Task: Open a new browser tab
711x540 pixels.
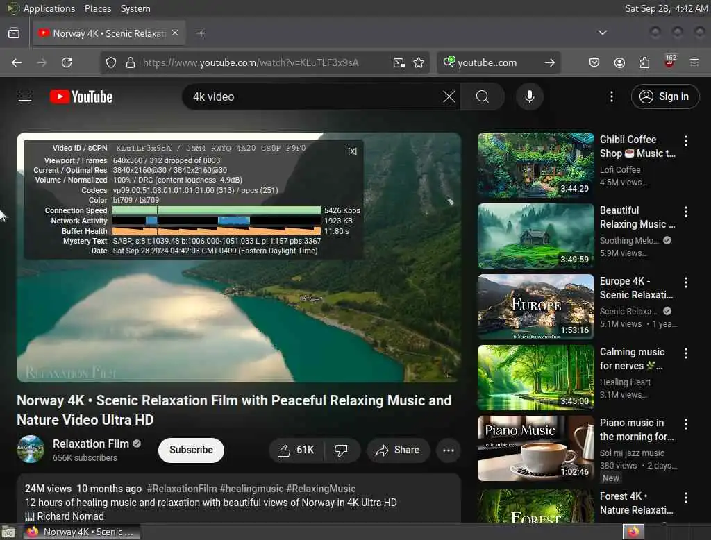Action: click(201, 33)
